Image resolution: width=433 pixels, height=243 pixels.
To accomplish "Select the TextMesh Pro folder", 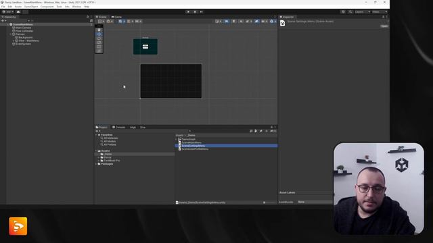I will point(112,161).
